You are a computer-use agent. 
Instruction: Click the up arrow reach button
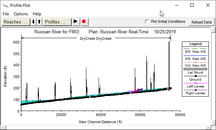39,22
